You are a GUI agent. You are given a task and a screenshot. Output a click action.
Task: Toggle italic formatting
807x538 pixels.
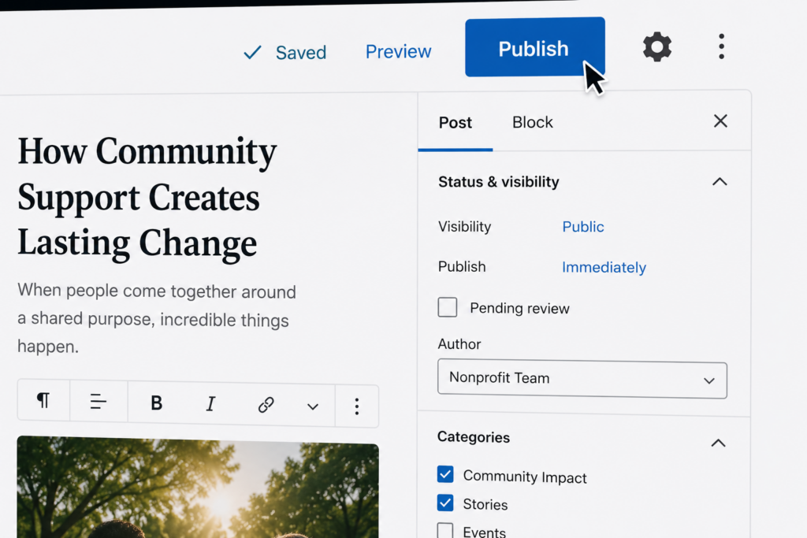tap(210, 404)
